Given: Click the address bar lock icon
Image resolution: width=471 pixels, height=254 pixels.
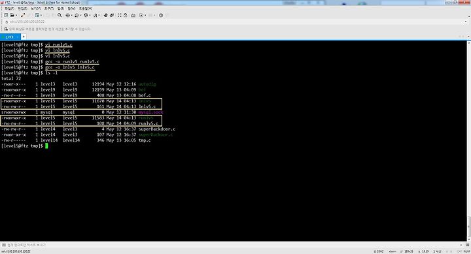Looking at the screenshot, I should pos(7,22).
